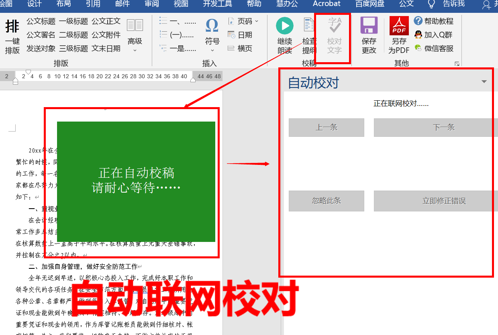Insert 横页 landscape page
Image resolution: width=498 pixels, height=335 pixels.
[240, 49]
